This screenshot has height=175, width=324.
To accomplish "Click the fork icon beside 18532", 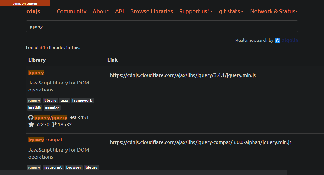I will (x=54, y=125).
